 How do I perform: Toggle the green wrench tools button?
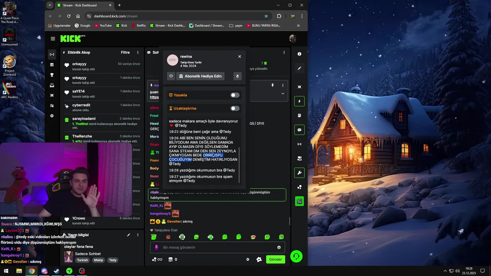[x=299, y=173]
